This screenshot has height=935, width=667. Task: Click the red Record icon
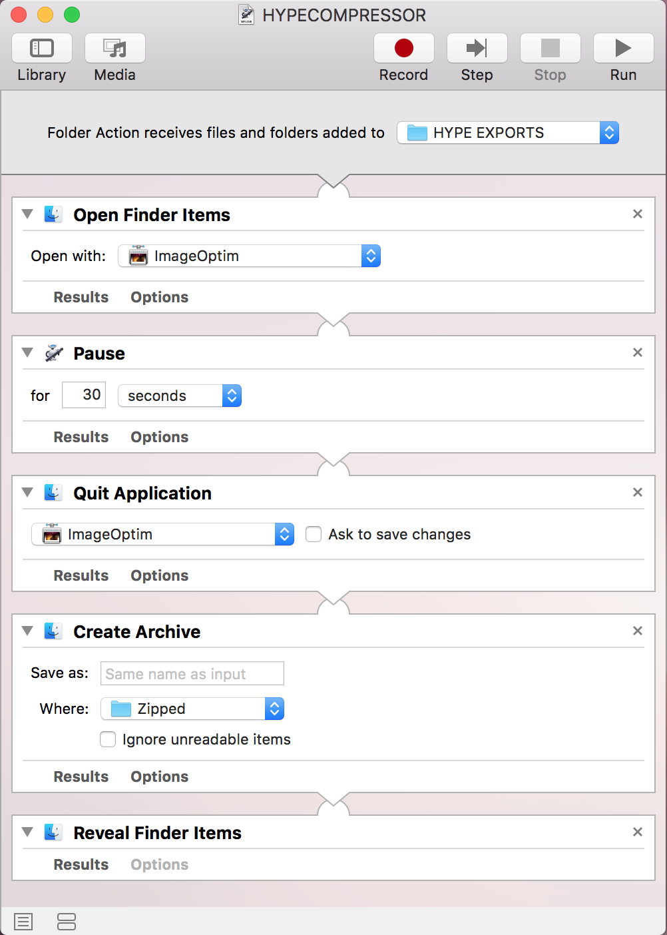403,48
